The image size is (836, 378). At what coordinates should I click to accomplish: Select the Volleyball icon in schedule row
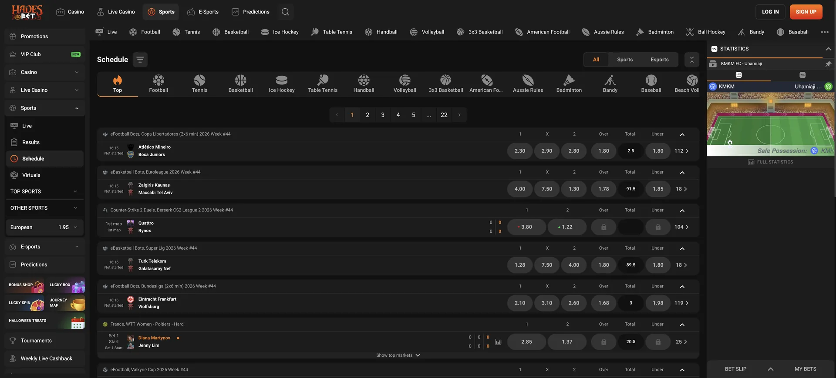click(x=405, y=80)
